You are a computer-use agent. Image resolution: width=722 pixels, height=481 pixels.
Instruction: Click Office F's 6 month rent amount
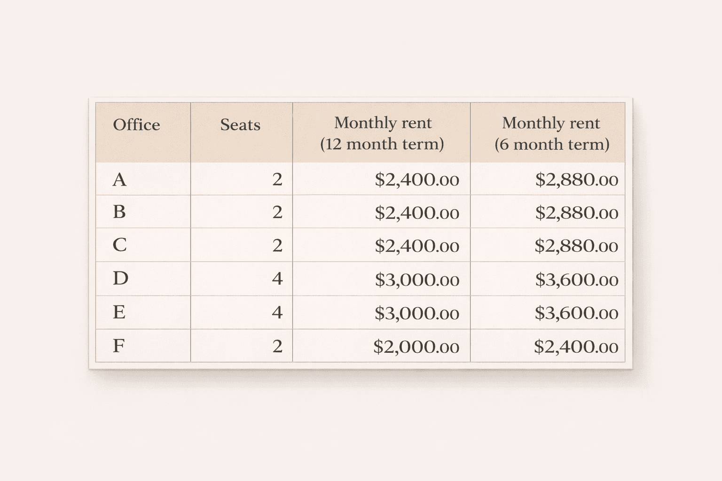tap(576, 347)
